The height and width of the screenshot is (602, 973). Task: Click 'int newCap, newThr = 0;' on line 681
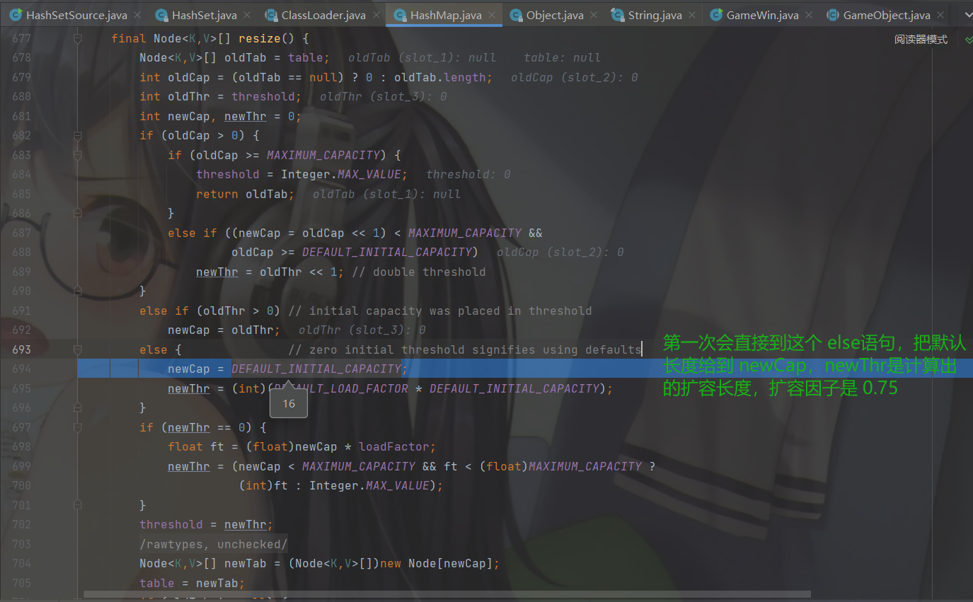coord(220,116)
